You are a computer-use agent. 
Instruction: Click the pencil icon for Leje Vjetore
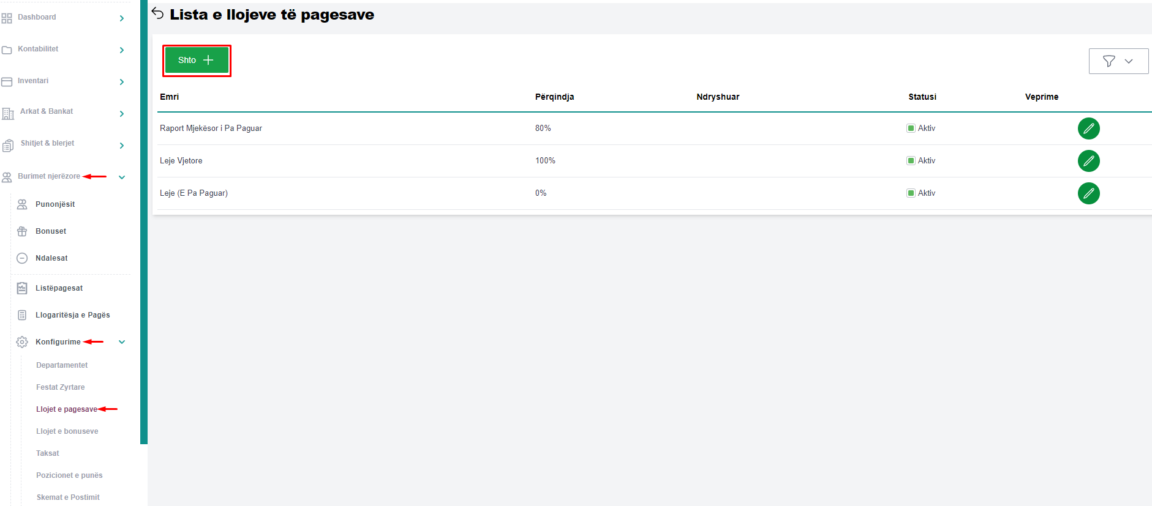click(1088, 161)
